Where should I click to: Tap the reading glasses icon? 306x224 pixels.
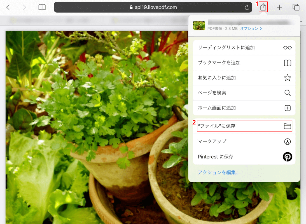[287, 48]
